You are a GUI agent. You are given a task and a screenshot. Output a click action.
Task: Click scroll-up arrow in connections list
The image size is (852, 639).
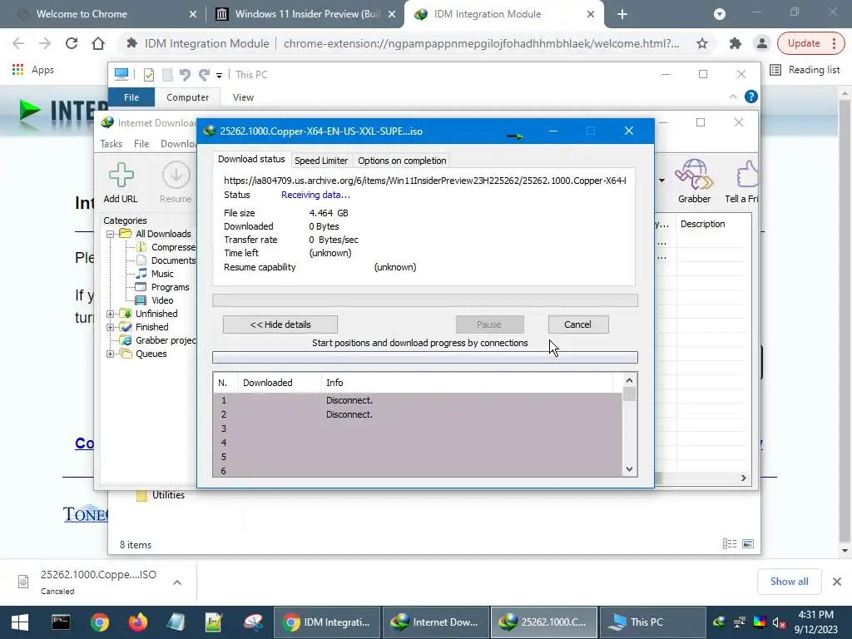point(629,380)
